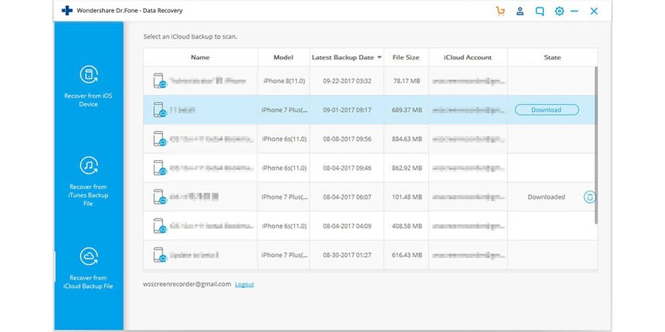Click the Wondershare Dr.Fone logo icon
The height and width of the screenshot is (332, 665).
point(67,11)
